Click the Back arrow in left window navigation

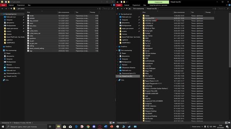pos(3,9)
